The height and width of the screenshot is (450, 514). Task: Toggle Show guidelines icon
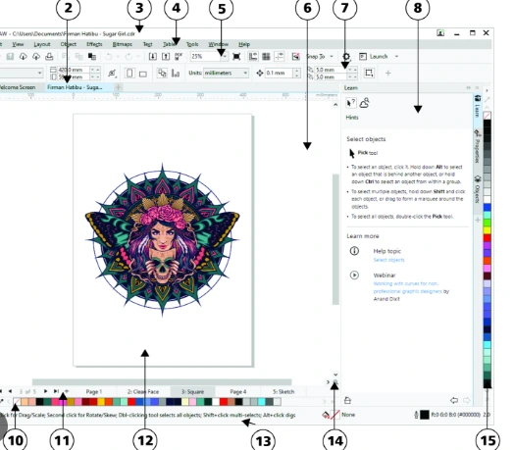[x=280, y=57]
